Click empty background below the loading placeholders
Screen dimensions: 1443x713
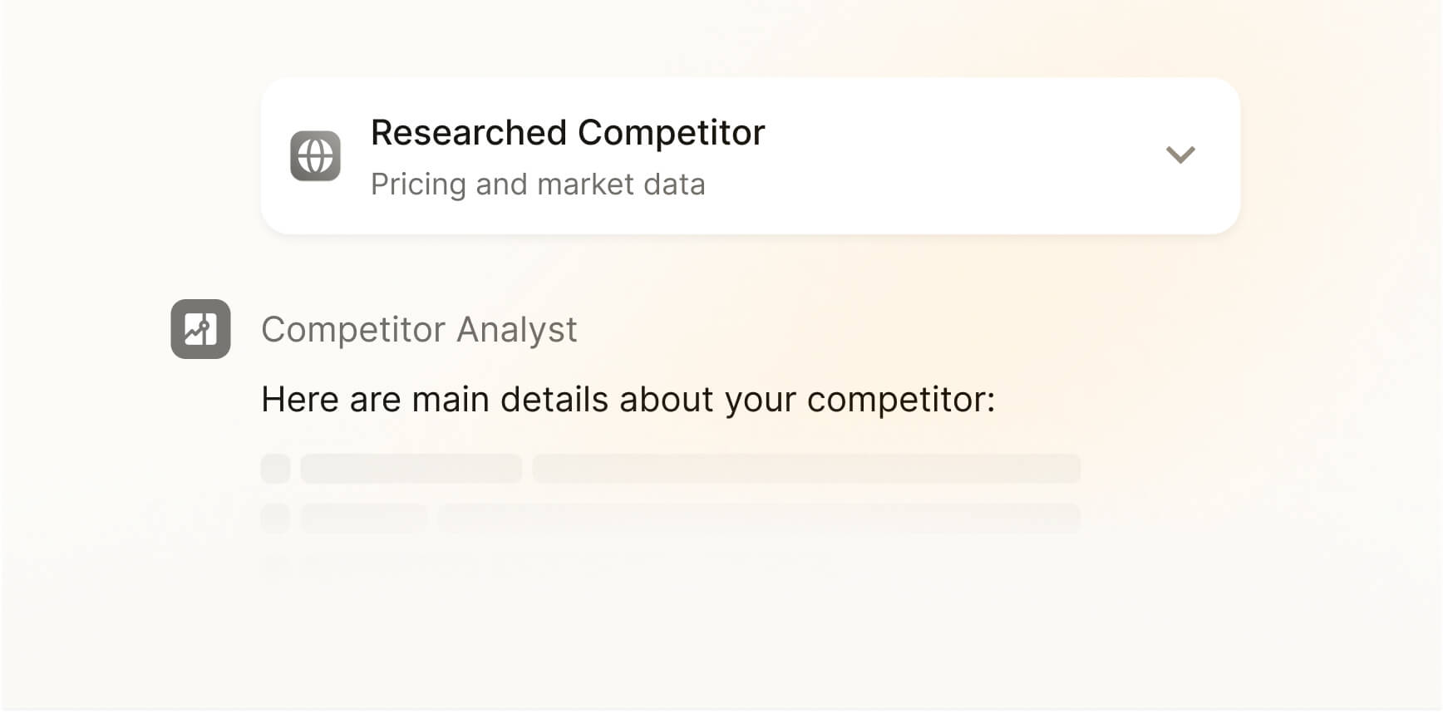pyautogui.click(x=665, y=648)
